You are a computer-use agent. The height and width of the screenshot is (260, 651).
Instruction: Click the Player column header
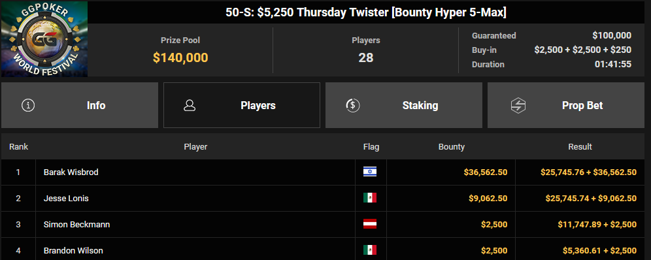click(195, 147)
